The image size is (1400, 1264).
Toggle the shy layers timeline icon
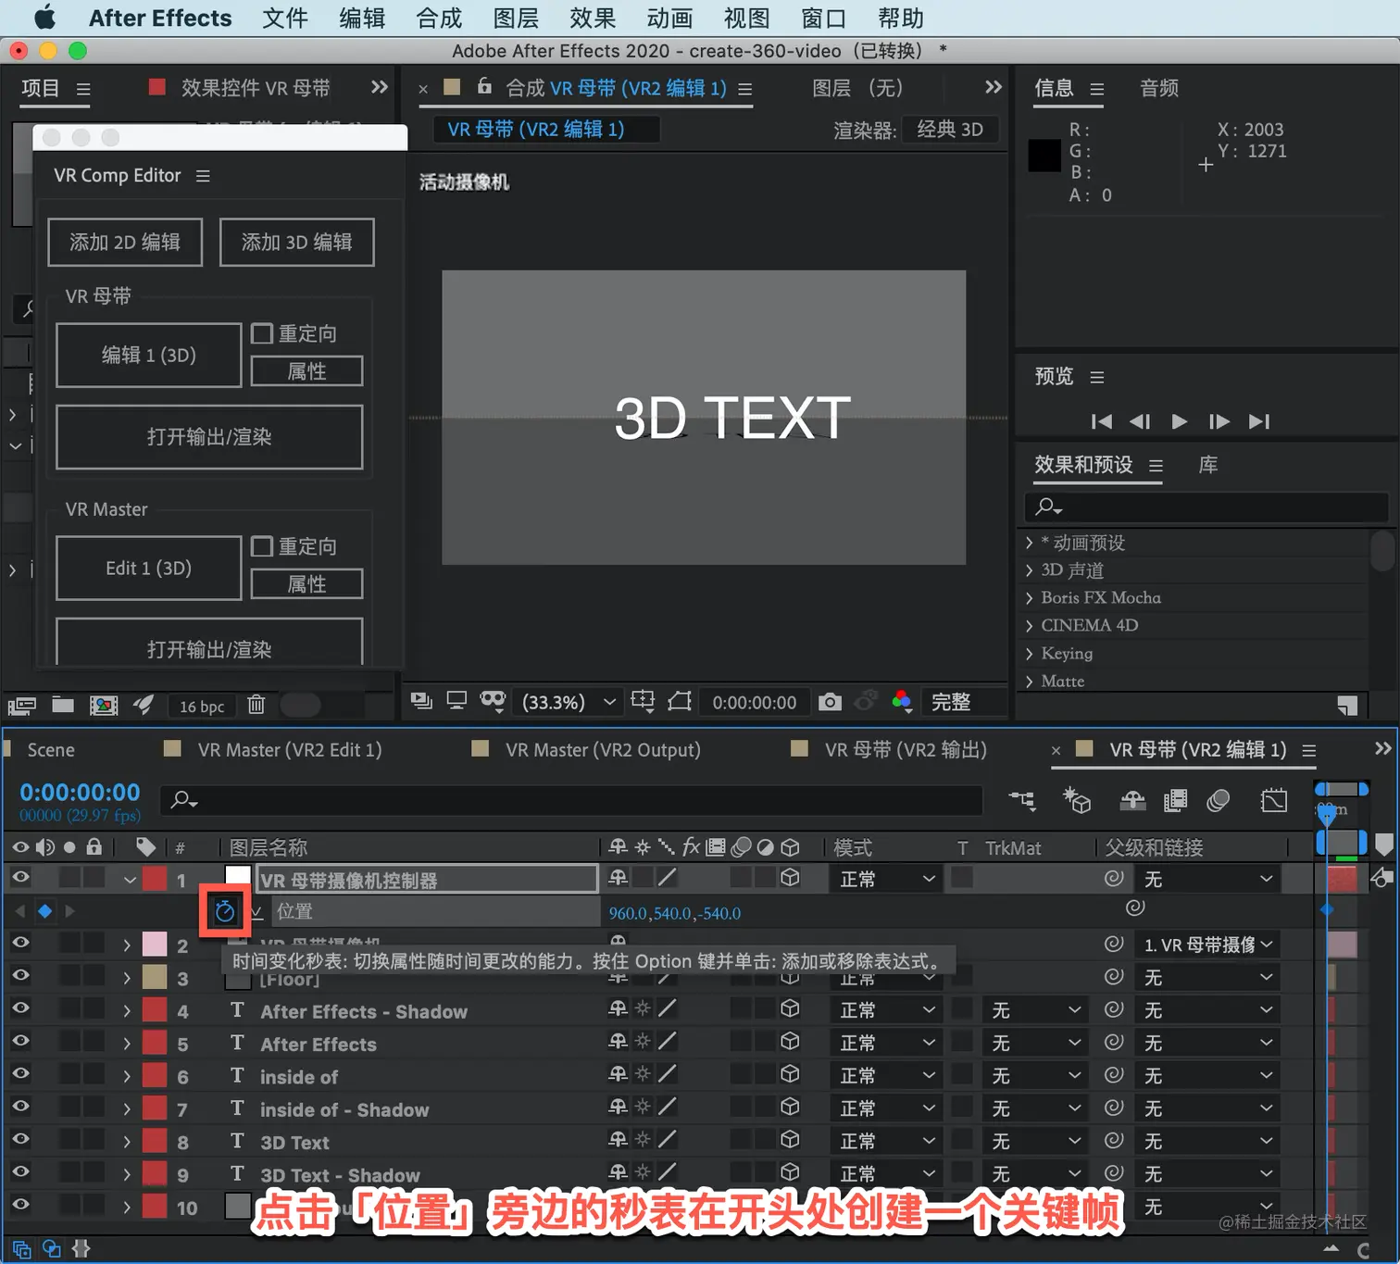pos(1132,800)
